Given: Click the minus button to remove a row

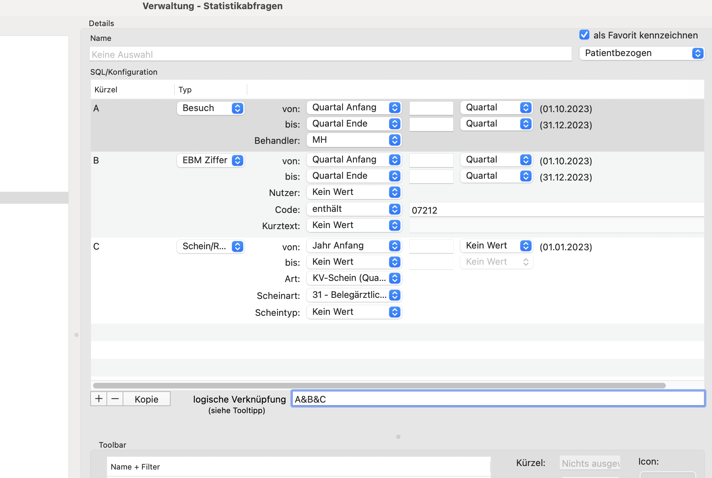Looking at the screenshot, I should (115, 399).
